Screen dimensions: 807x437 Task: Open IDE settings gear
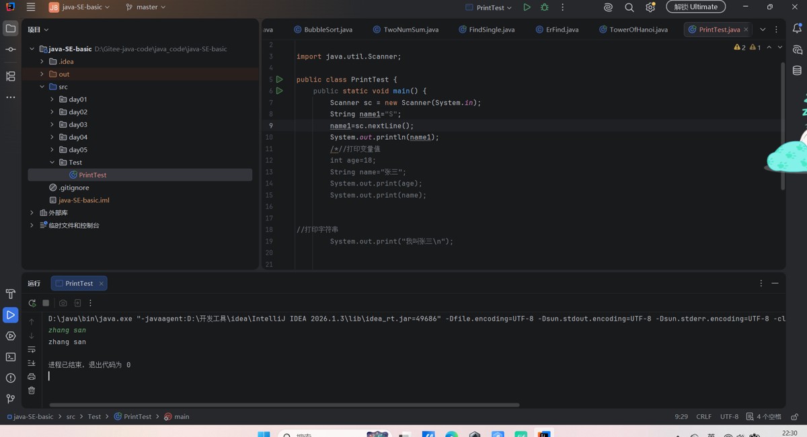(650, 7)
